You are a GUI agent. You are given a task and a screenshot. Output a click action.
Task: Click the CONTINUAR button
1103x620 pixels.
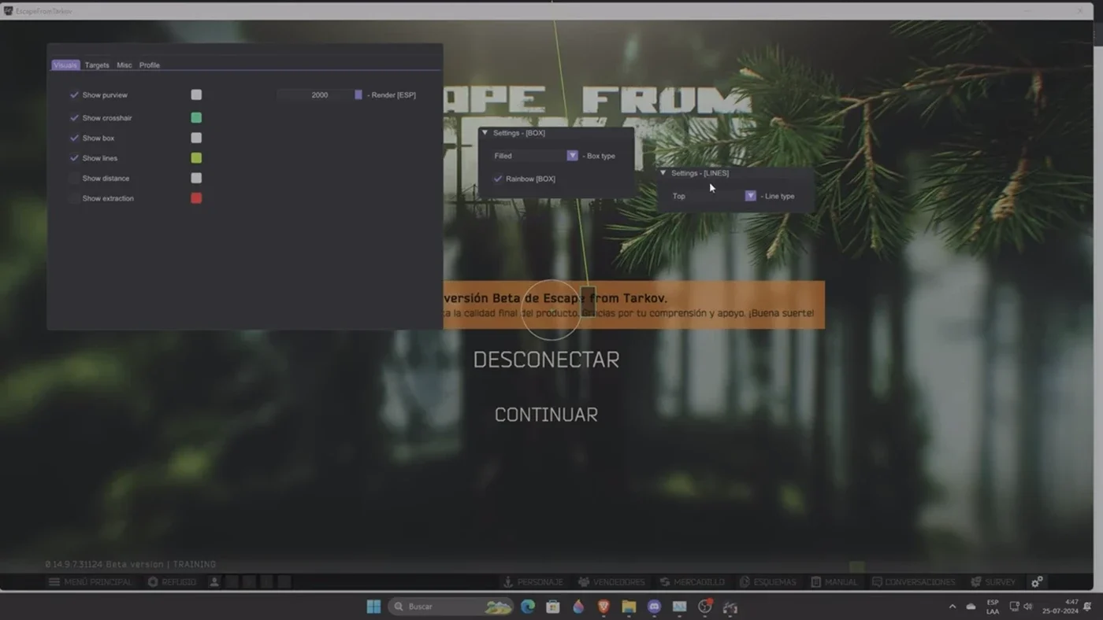546,415
